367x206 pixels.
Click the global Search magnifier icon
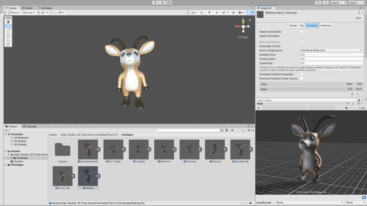(x=326, y=2)
